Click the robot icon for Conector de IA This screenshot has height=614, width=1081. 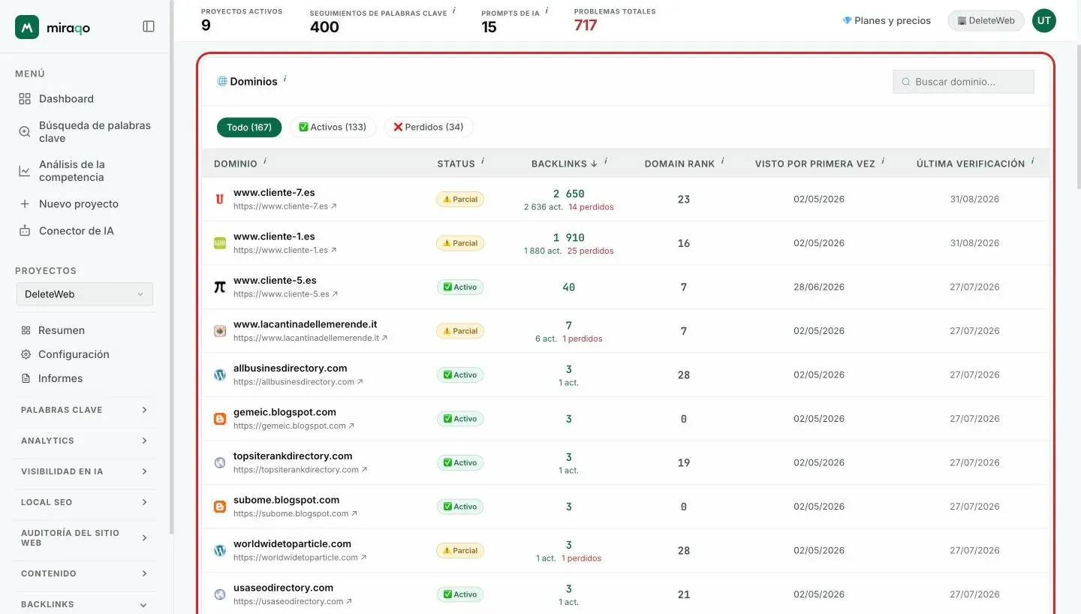tap(25, 230)
